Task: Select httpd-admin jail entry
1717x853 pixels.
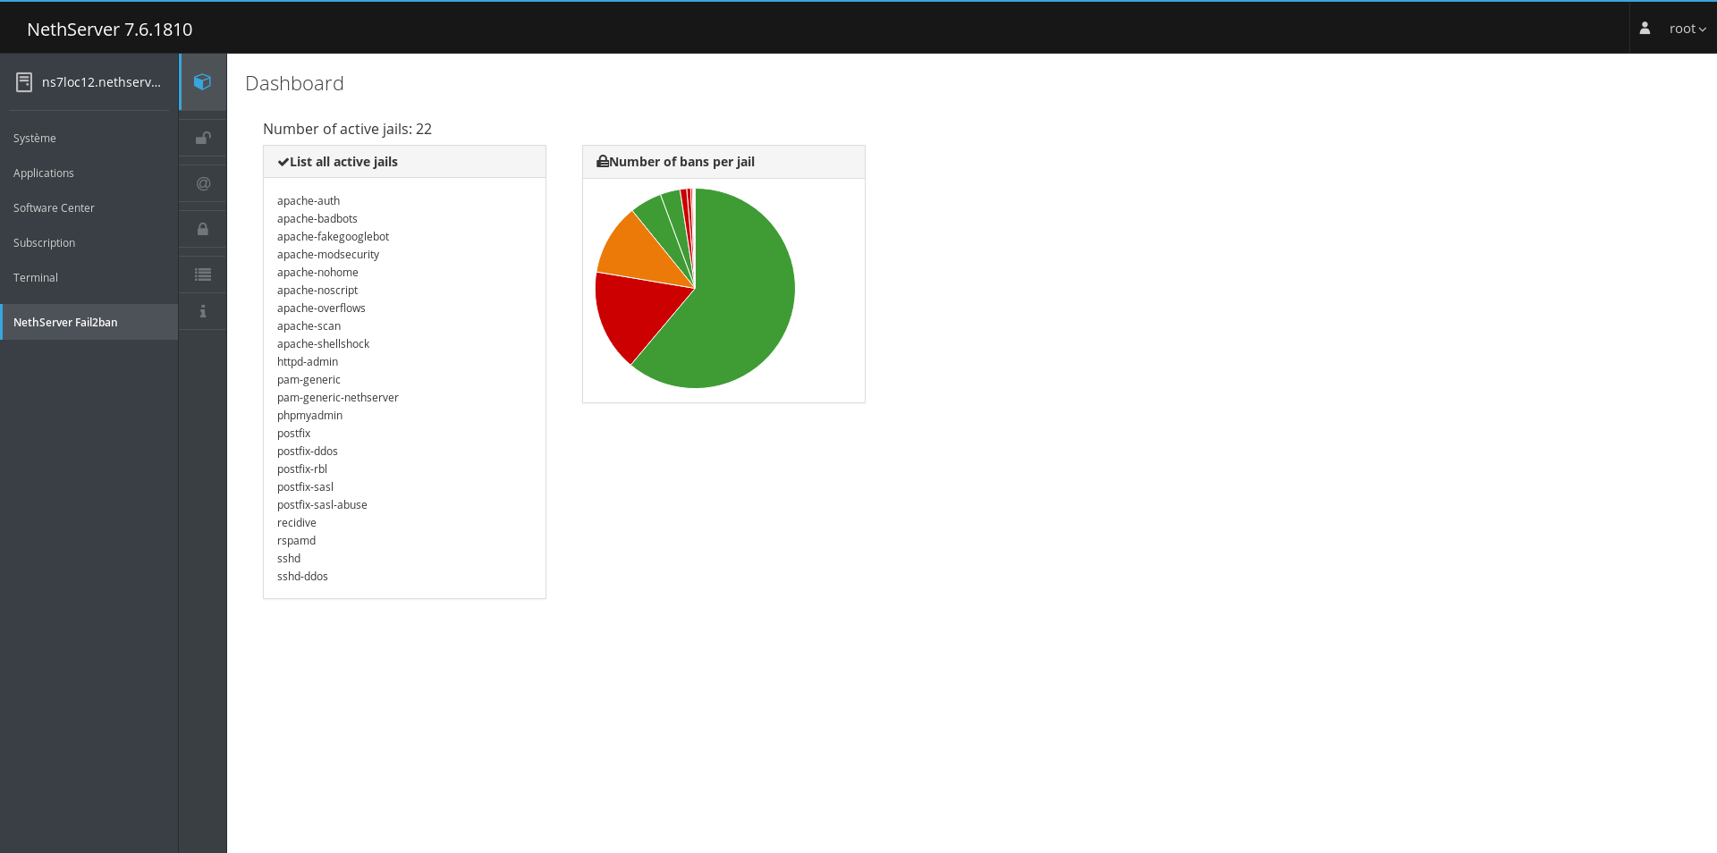Action: [308, 362]
